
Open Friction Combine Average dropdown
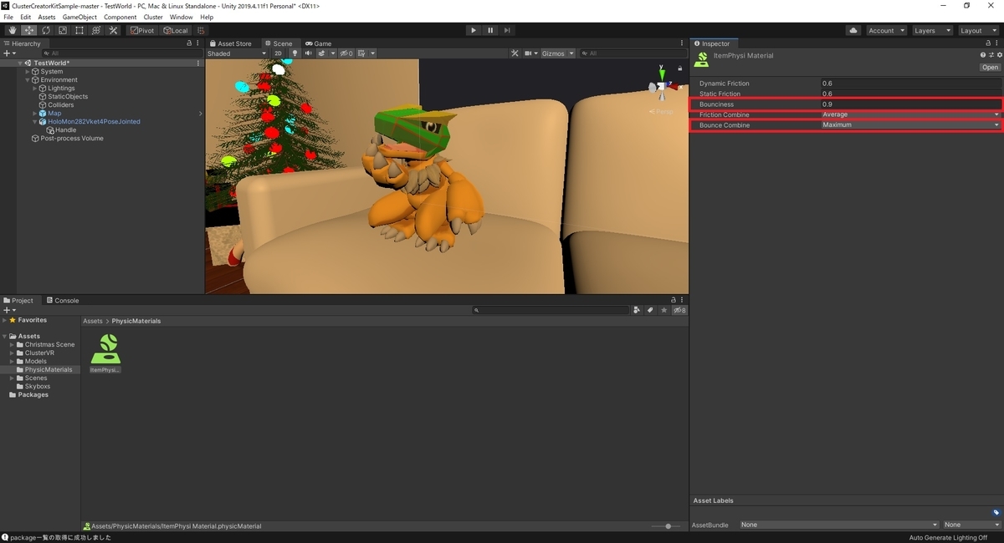click(910, 114)
